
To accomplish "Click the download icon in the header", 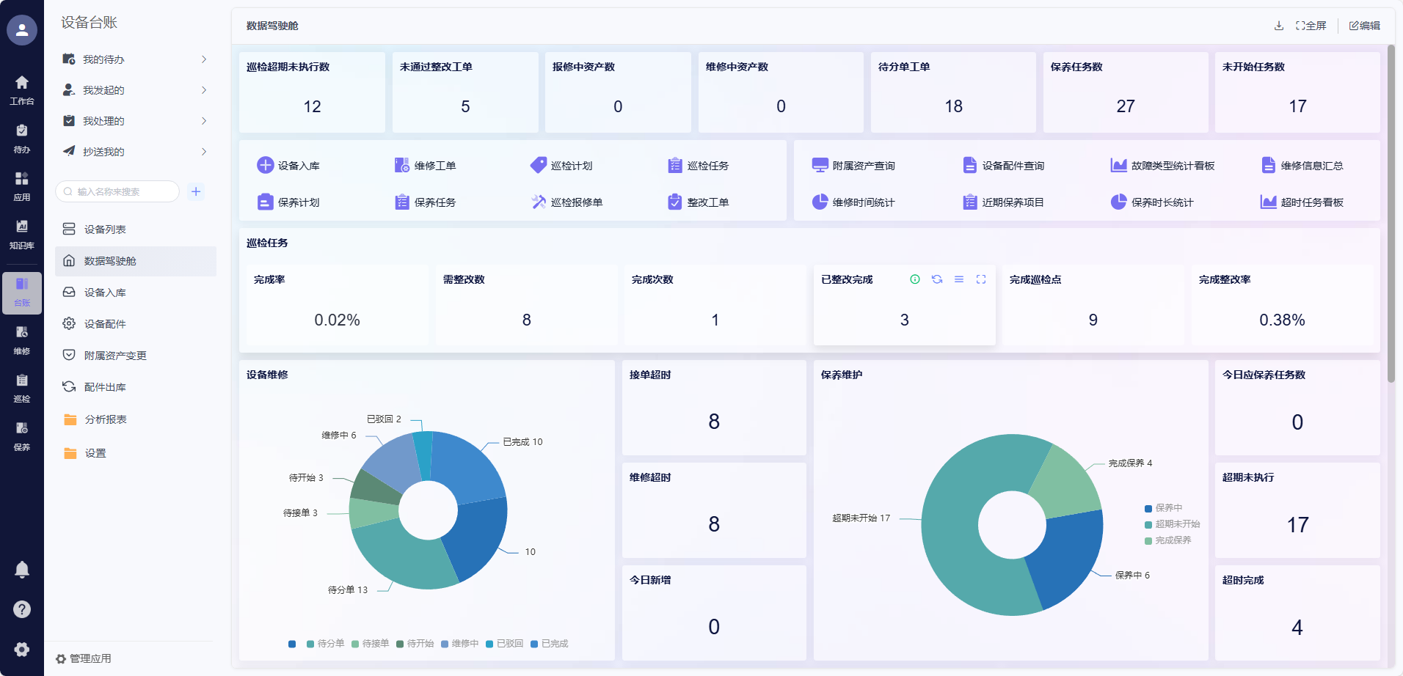I will [x=1279, y=26].
